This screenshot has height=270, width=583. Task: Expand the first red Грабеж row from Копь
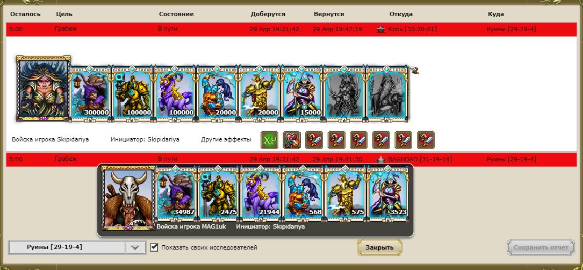[291, 30]
